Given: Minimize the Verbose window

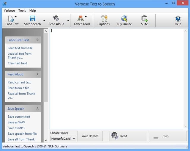Looking at the screenshot, I should coord(167,4).
